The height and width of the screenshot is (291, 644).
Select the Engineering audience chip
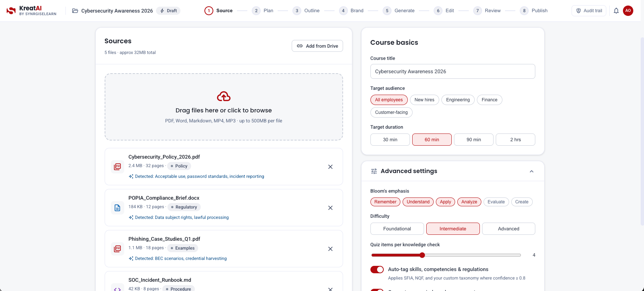coord(458,100)
